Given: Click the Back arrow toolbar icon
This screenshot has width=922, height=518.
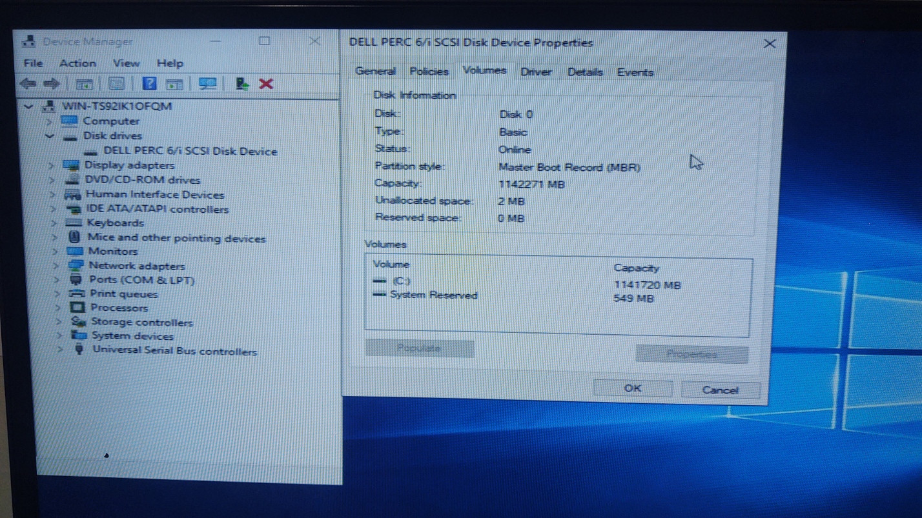Looking at the screenshot, I should [28, 84].
